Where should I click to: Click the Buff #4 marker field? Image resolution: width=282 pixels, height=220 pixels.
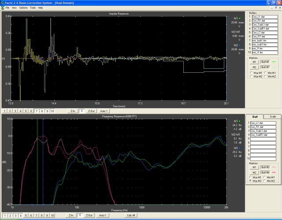coord(265,172)
